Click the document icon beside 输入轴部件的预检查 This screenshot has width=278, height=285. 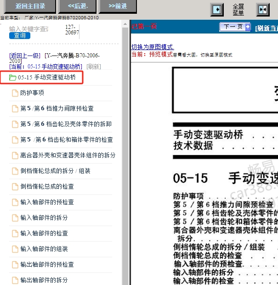[x=15, y=202]
